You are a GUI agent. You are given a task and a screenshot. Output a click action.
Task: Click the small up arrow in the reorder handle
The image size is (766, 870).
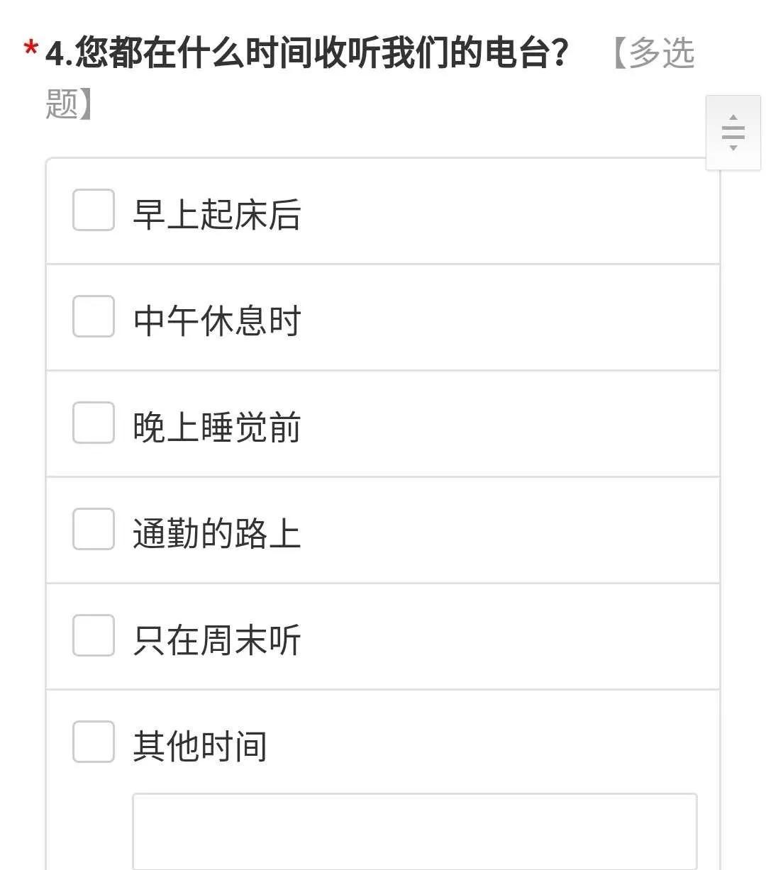pos(733,118)
